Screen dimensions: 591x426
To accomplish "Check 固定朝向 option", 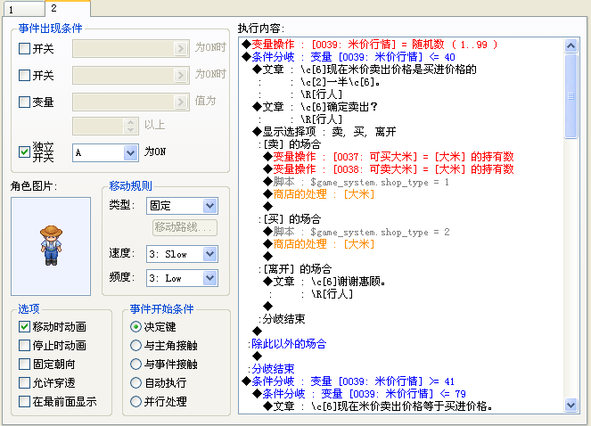I will 24,364.
